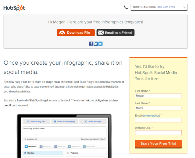This screenshot has height=158, width=195.
Task: Share on Facebook icon
Action: click(91, 44)
